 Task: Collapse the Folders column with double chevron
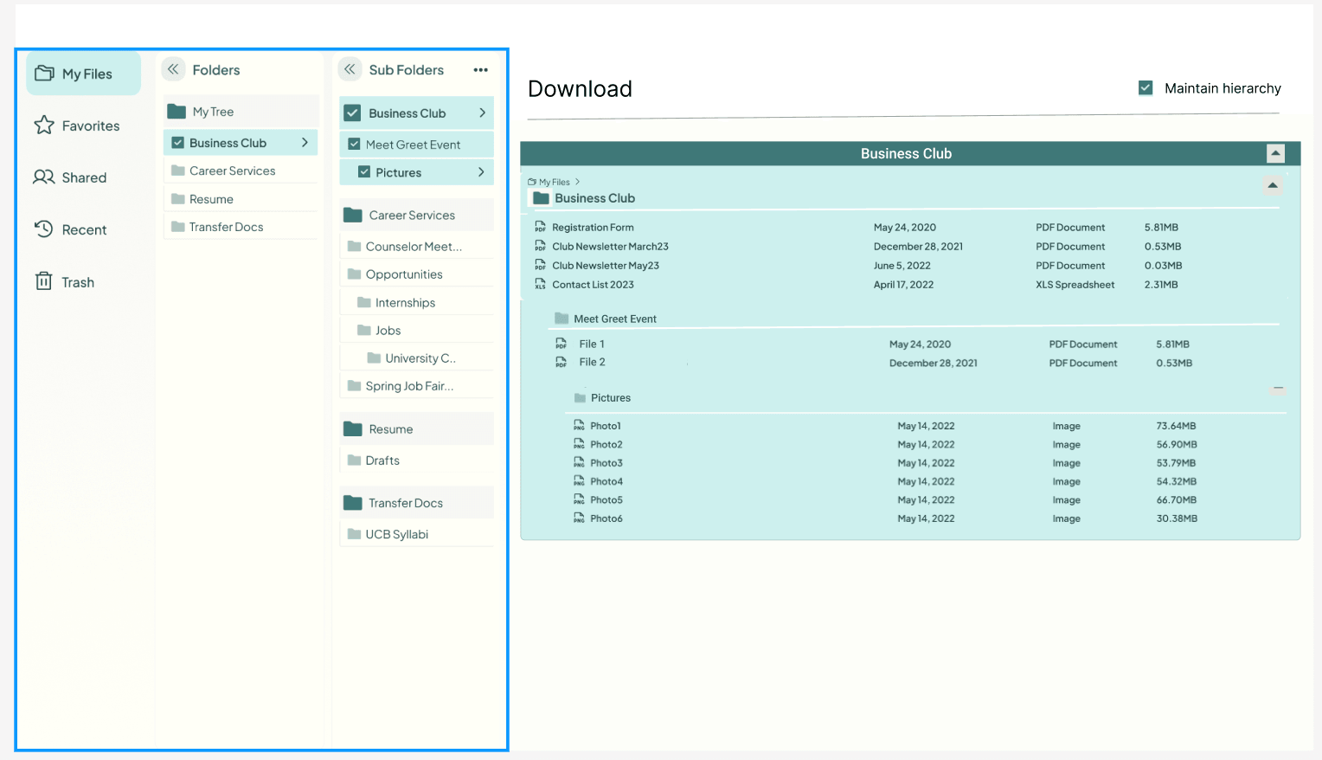174,69
